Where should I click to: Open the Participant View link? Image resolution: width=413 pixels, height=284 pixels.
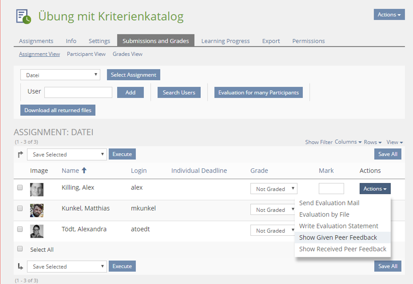point(86,54)
